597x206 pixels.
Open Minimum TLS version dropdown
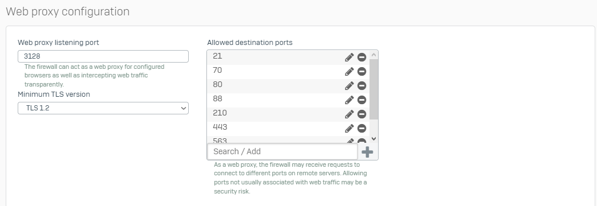(x=103, y=108)
